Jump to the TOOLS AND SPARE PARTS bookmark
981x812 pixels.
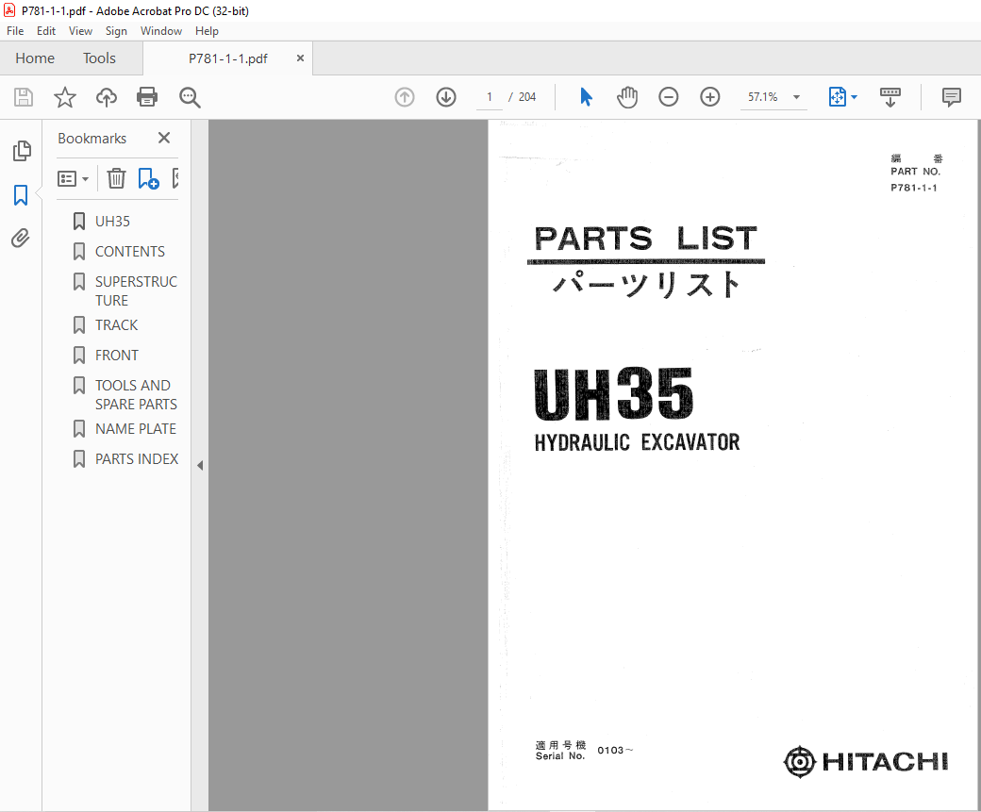(137, 395)
